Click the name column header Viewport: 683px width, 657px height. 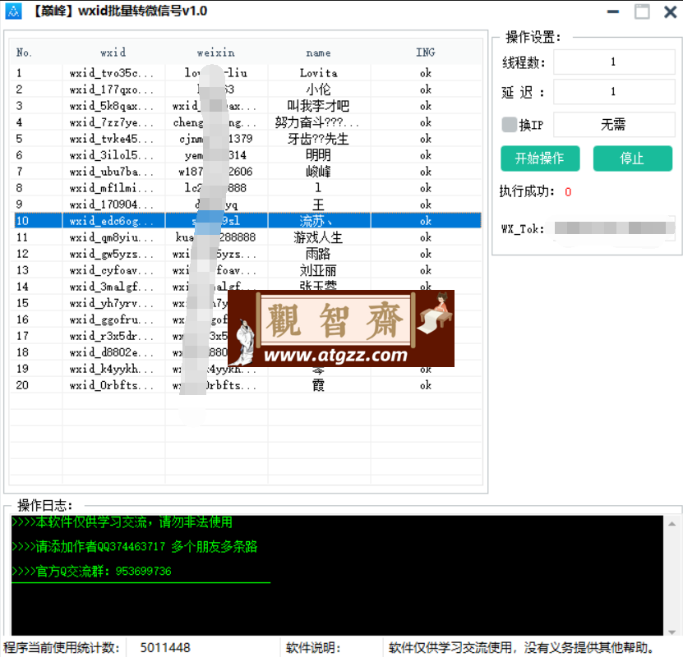[x=318, y=53]
